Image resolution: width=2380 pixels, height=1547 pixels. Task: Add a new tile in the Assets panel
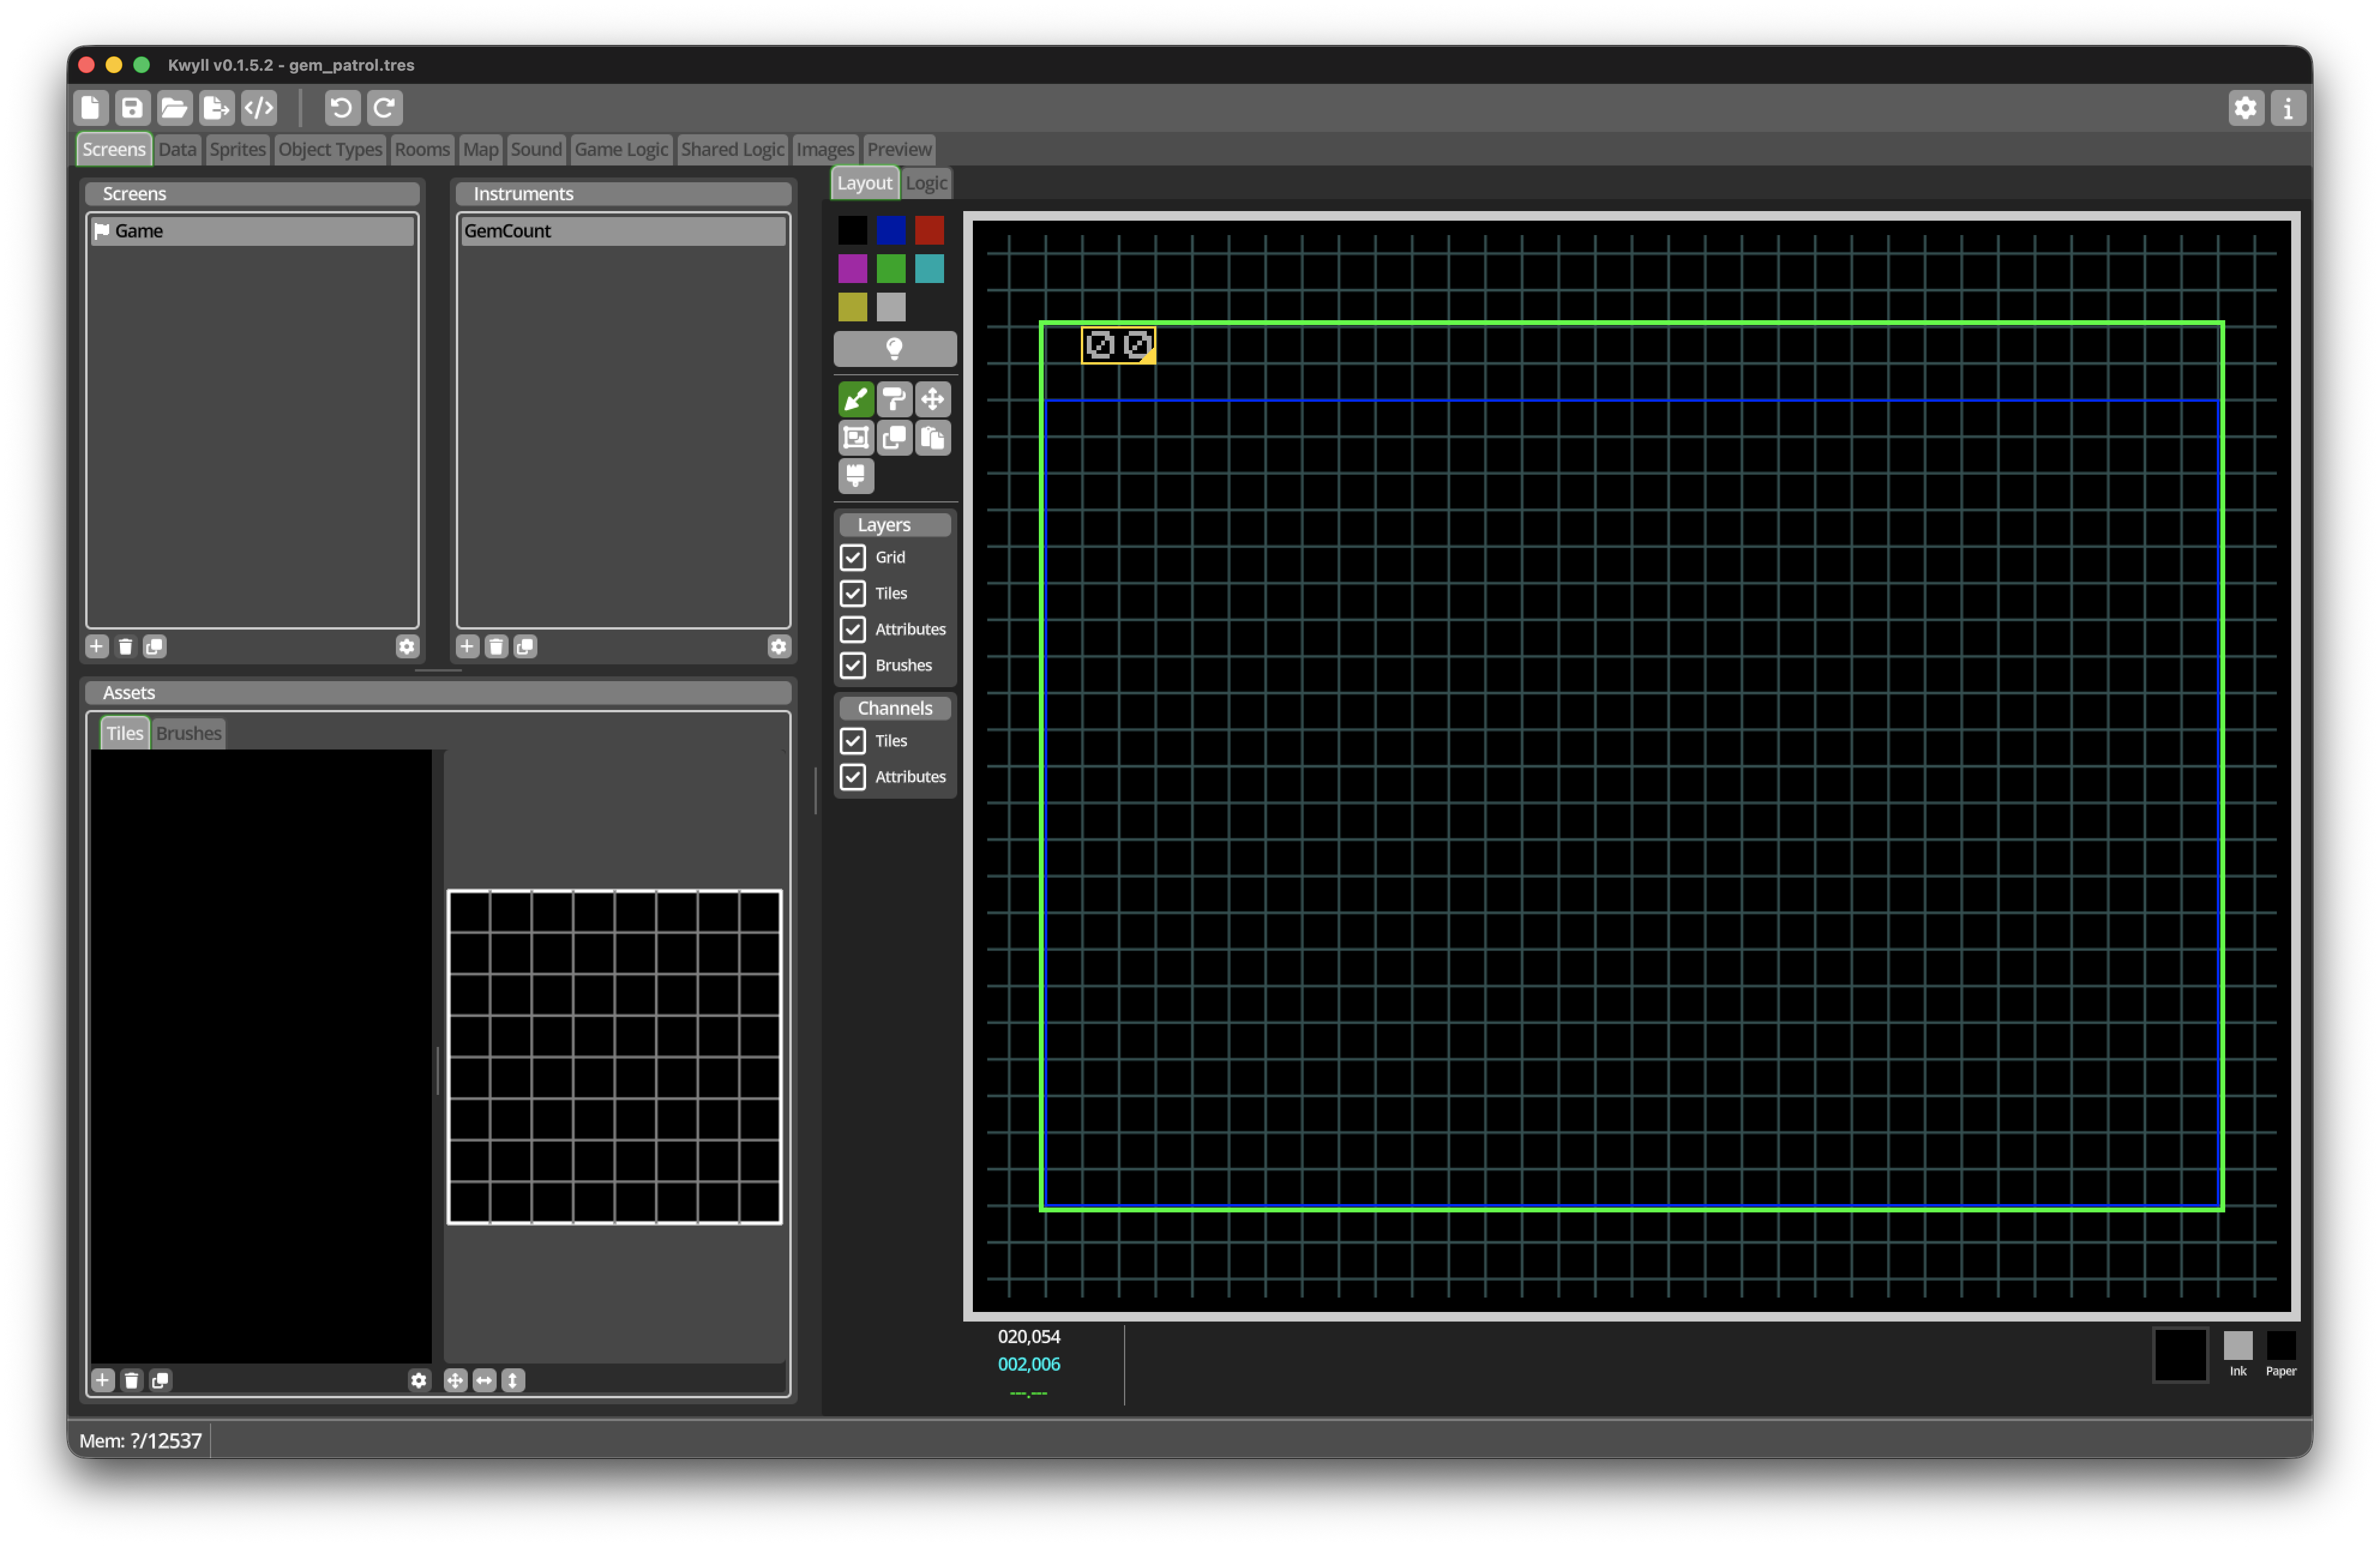point(102,1381)
